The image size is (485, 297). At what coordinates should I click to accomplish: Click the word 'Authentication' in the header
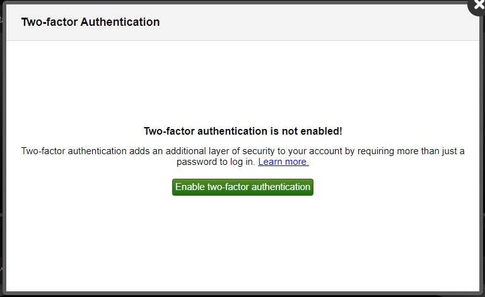[120, 22]
